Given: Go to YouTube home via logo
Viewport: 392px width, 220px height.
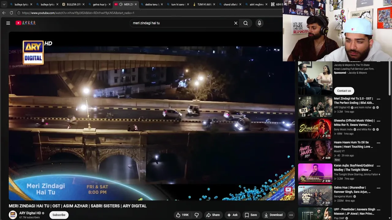Looking at the screenshot, I should point(26,23).
